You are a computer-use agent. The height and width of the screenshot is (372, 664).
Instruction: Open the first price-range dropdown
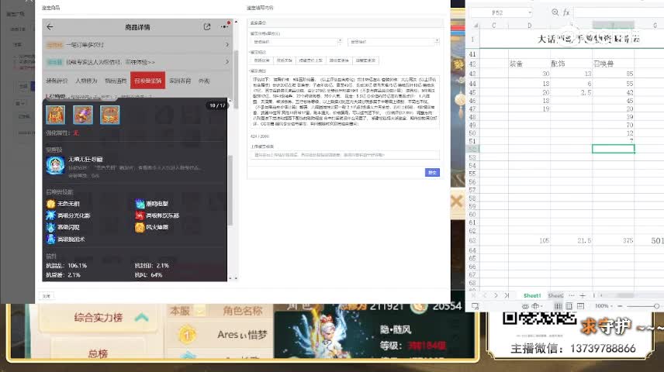296,42
